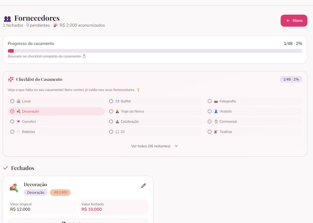Click the pencil edit icon on Decoração card
The image size is (313, 223).
143,186
